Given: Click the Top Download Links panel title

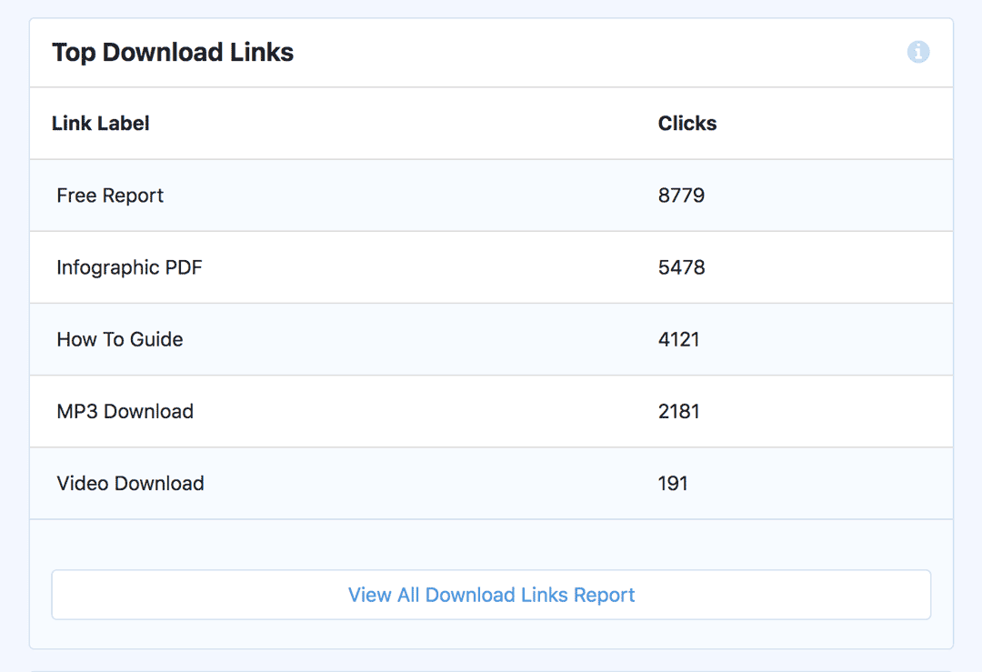Looking at the screenshot, I should coord(173,52).
